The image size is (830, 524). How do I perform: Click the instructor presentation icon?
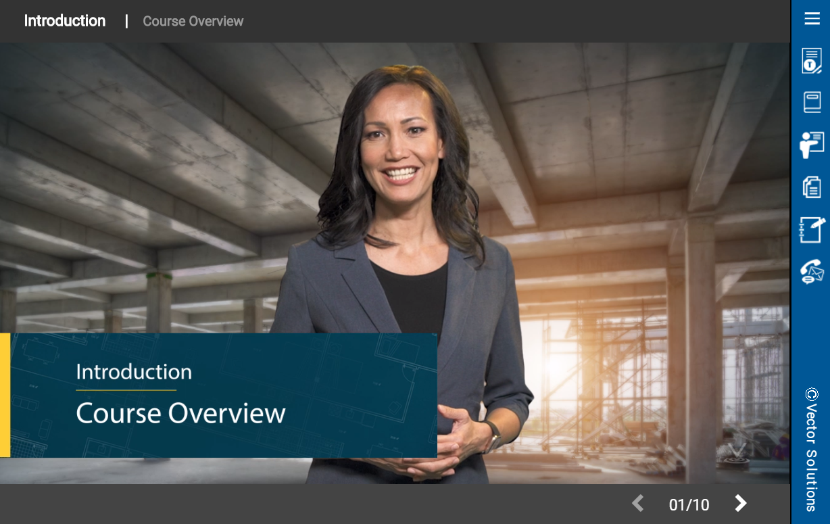pyautogui.click(x=812, y=145)
